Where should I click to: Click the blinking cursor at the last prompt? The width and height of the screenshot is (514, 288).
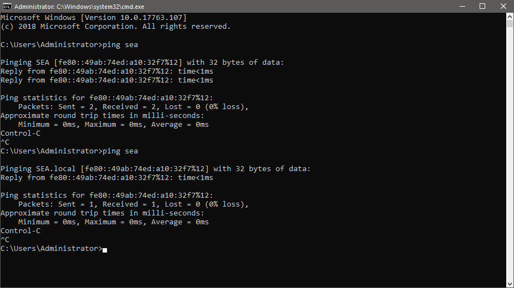105,250
